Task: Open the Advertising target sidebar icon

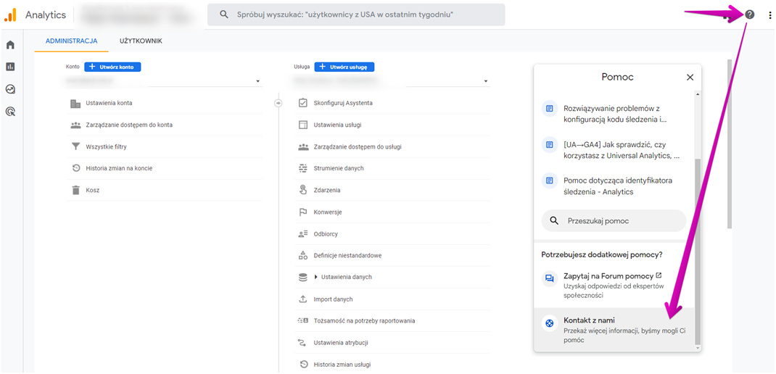Action: tap(10, 112)
